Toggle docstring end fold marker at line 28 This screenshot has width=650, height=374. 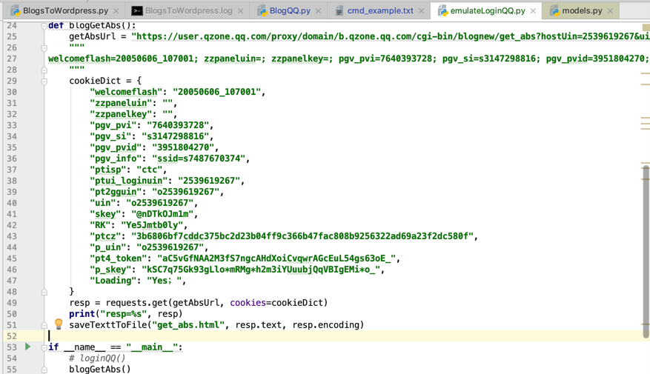tap(44, 70)
